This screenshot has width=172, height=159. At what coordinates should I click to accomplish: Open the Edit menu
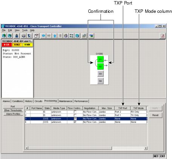10,30
